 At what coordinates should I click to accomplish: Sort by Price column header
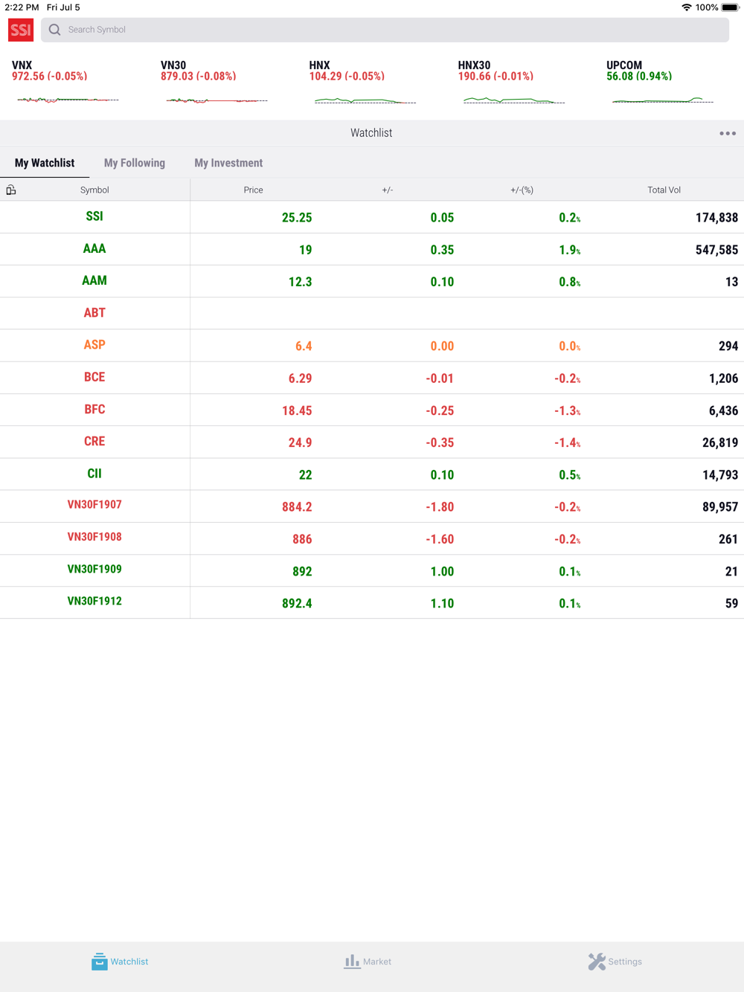pyautogui.click(x=253, y=190)
